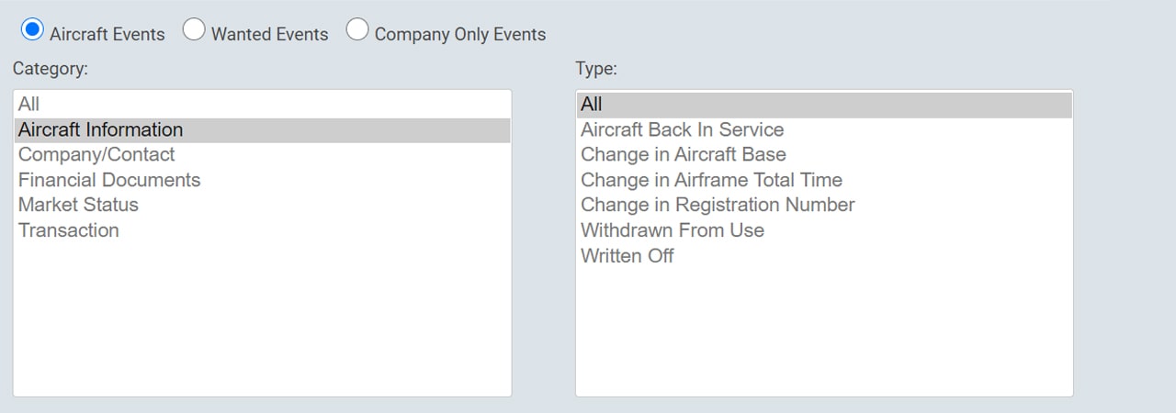Click empty area of Category listbox
The width and height of the screenshot is (1176, 413).
262,321
